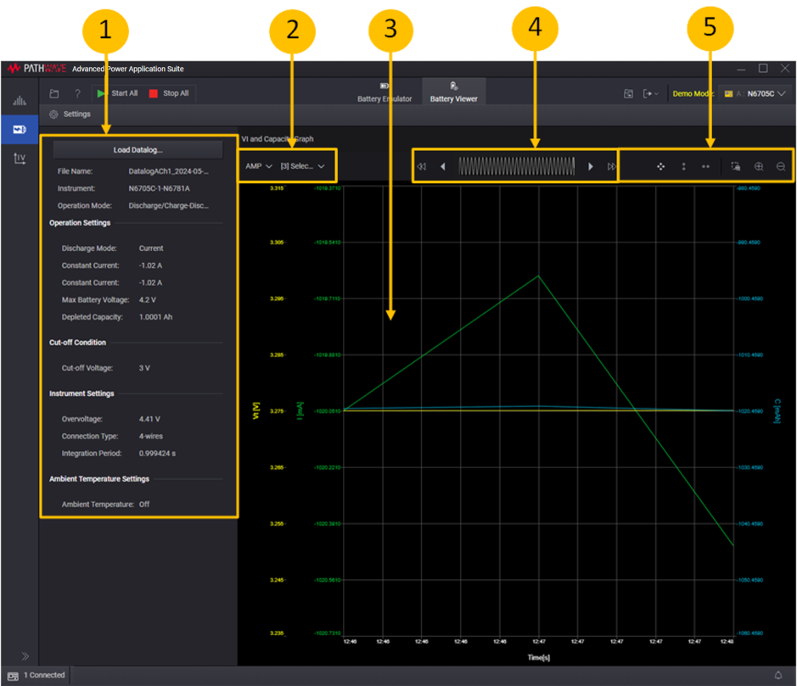Image resolution: width=797 pixels, height=686 pixels.
Task: Open the AMP unit dropdown
Action: (259, 166)
